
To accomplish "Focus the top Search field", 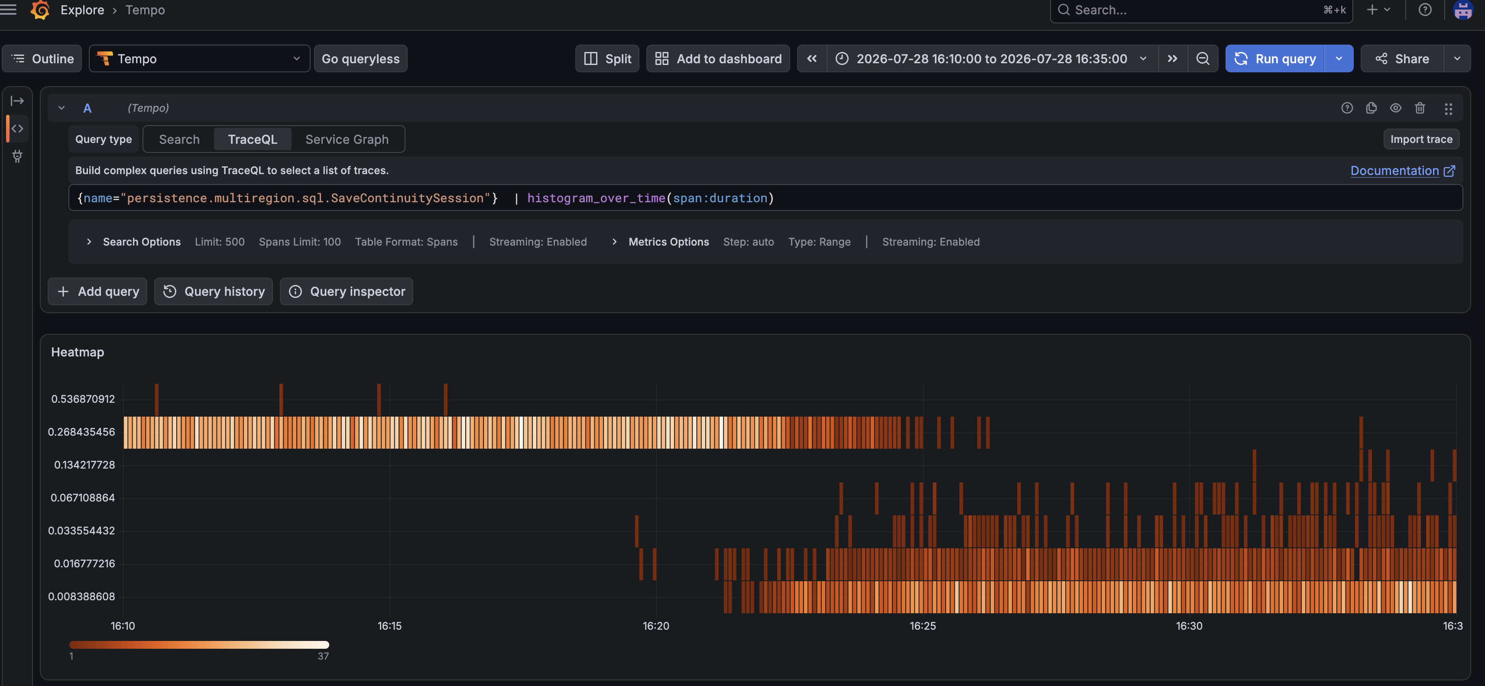I will pyautogui.click(x=1201, y=10).
